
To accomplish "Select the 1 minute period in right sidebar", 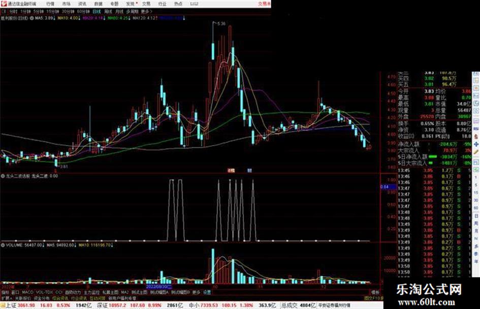I will (x=476, y=177).
